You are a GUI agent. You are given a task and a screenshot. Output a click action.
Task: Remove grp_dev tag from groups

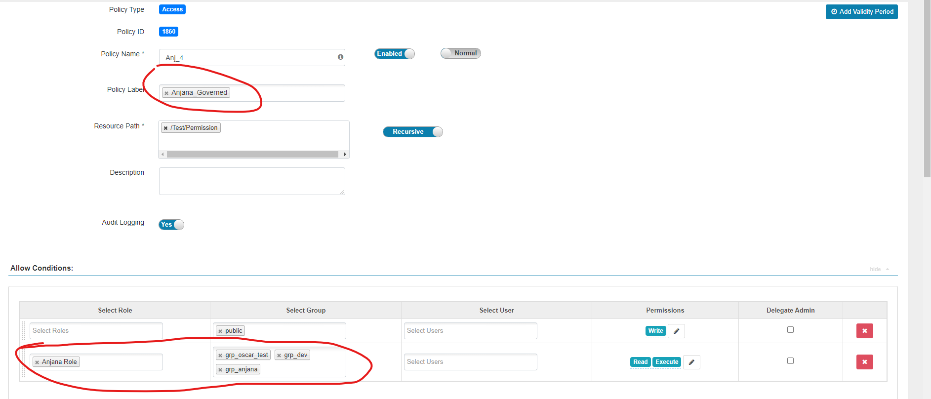tap(279, 356)
